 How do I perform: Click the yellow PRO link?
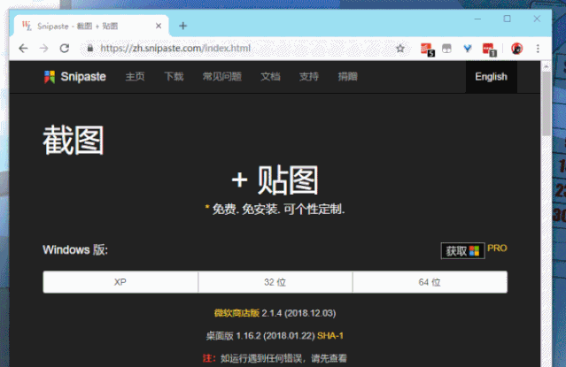click(497, 248)
